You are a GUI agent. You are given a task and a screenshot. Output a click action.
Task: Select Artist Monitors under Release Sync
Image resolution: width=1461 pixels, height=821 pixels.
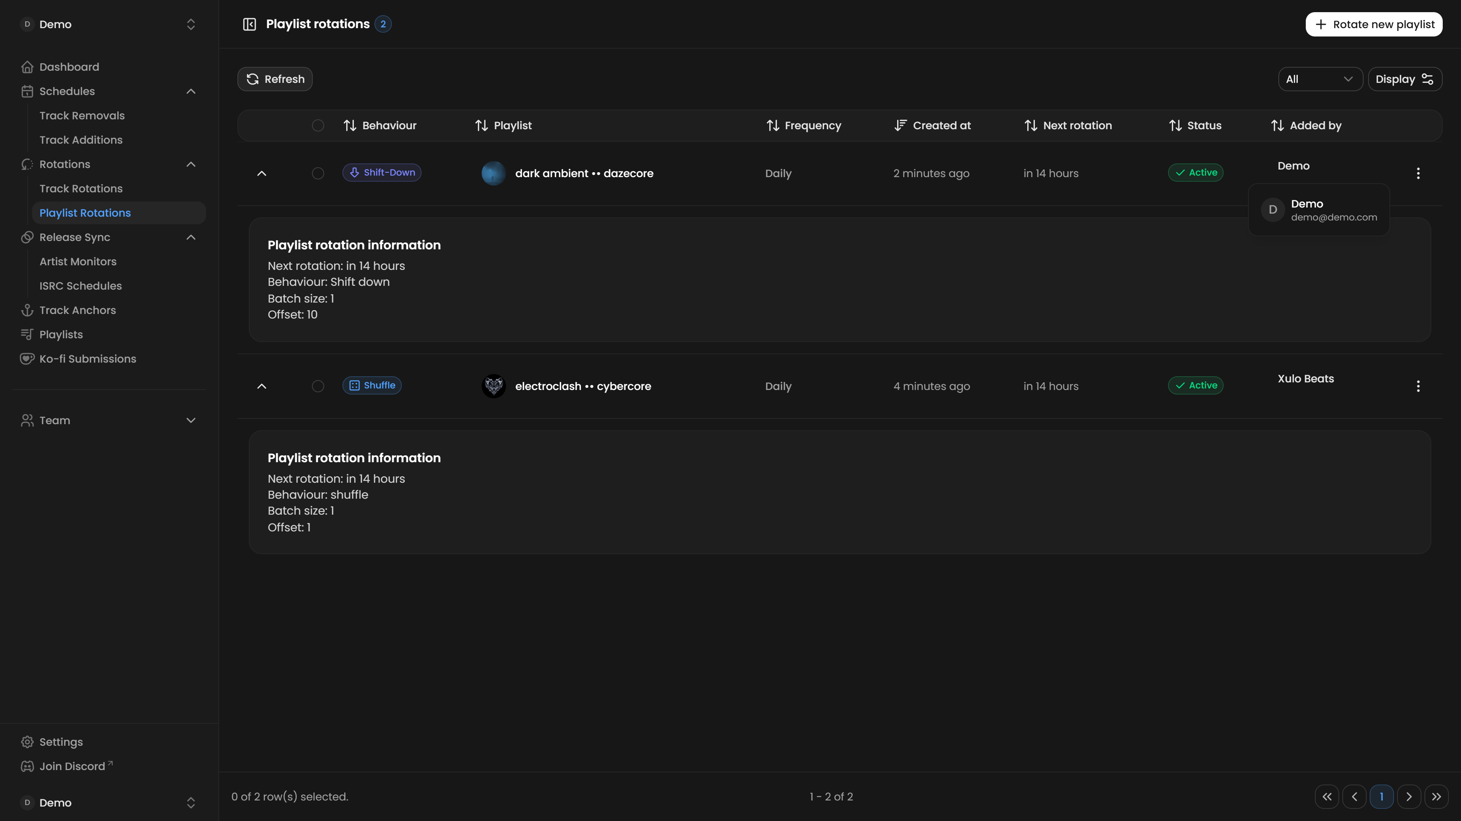78,261
